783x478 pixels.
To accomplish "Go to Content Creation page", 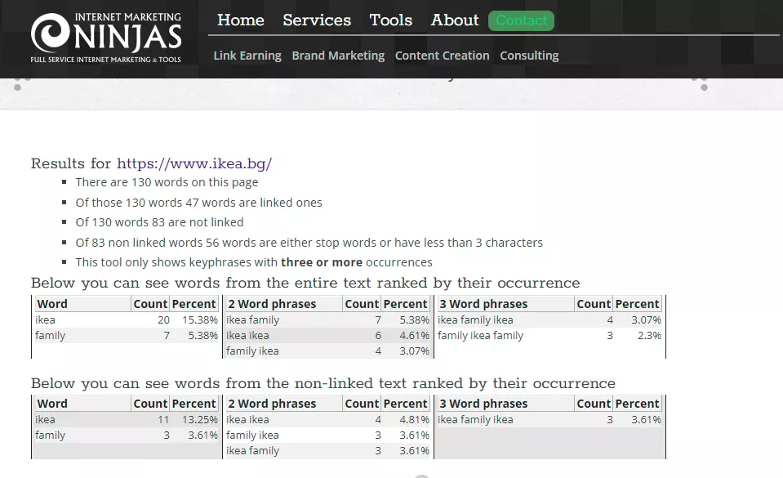I will [442, 56].
